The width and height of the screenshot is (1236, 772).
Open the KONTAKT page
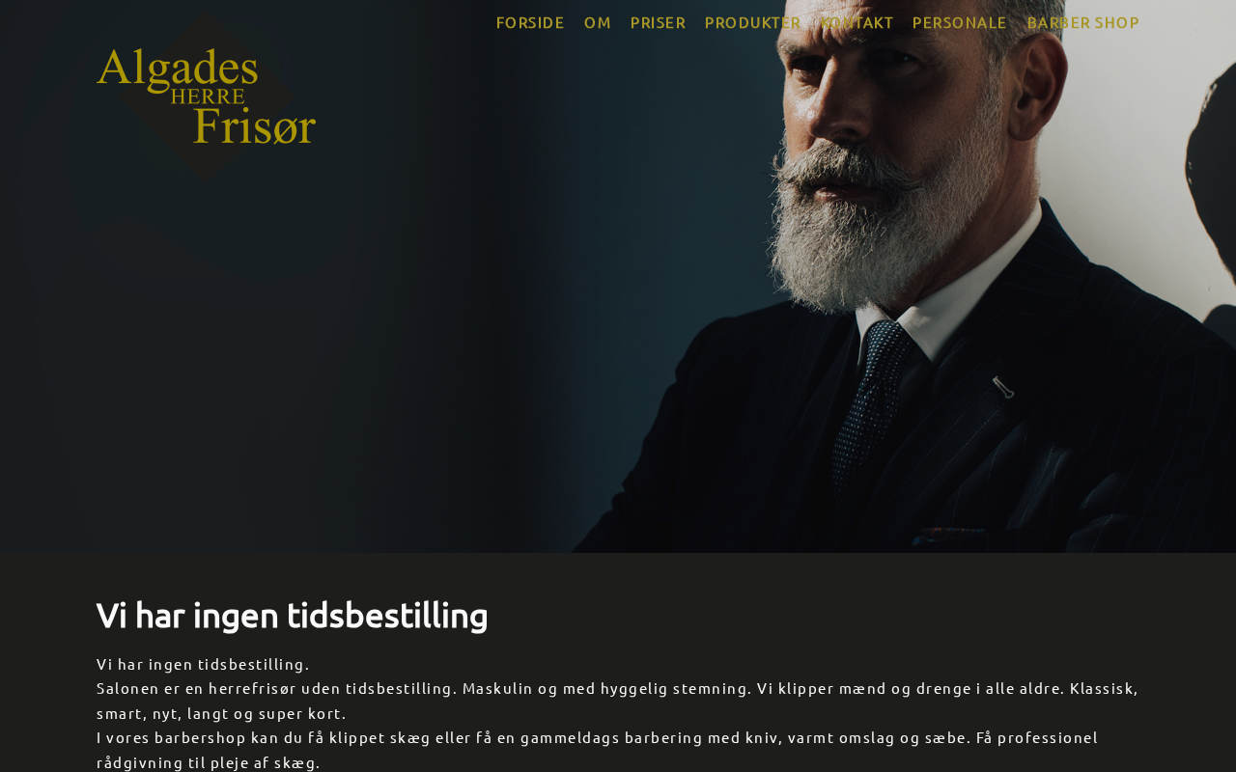pyautogui.click(x=857, y=22)
